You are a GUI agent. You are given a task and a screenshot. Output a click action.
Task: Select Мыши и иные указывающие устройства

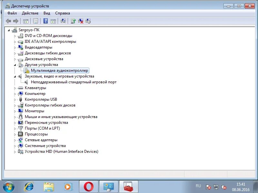pos(61,117)
